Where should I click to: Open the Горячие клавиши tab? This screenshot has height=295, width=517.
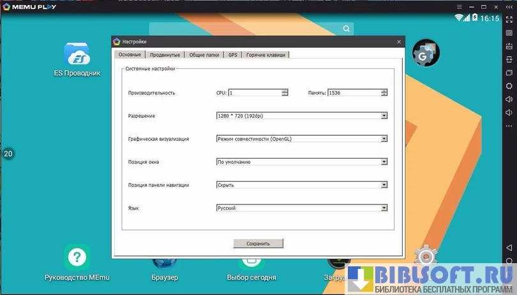pyautogui.click(x=266, y=55)
